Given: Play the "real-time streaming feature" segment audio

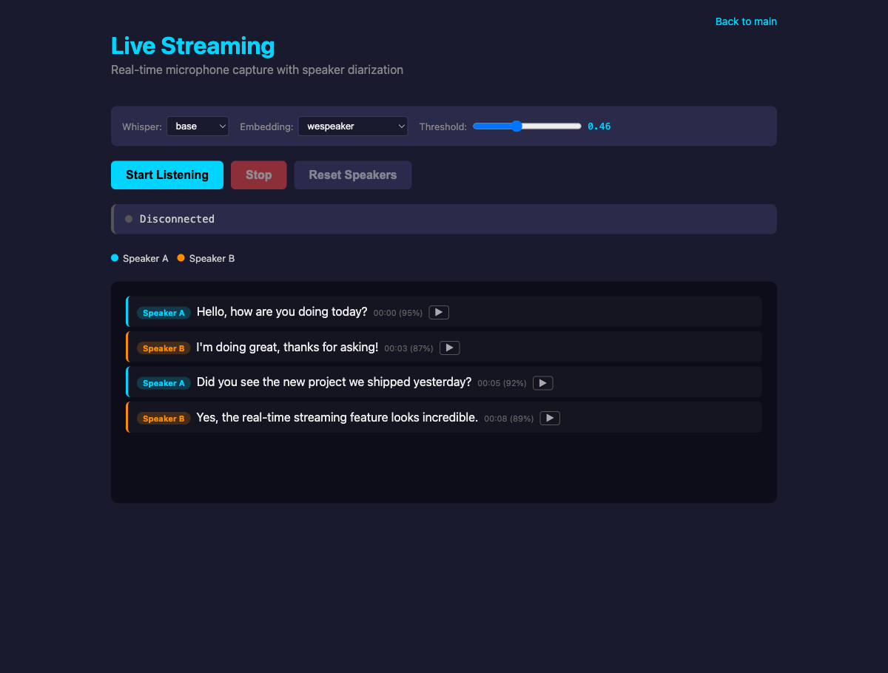Looking at the screenshot, I should (x=550, y=418).
